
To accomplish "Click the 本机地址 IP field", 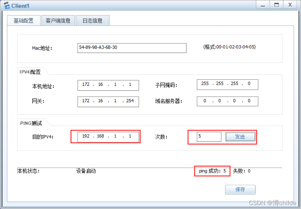I will click(x=108, y=85).
